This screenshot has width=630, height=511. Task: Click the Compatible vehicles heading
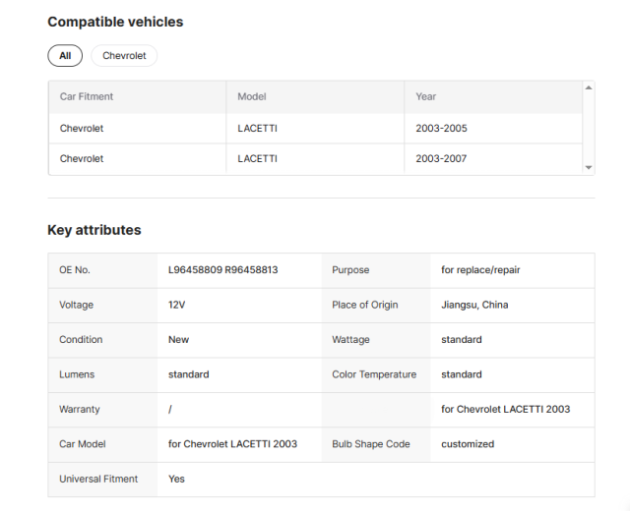(115, 22)
